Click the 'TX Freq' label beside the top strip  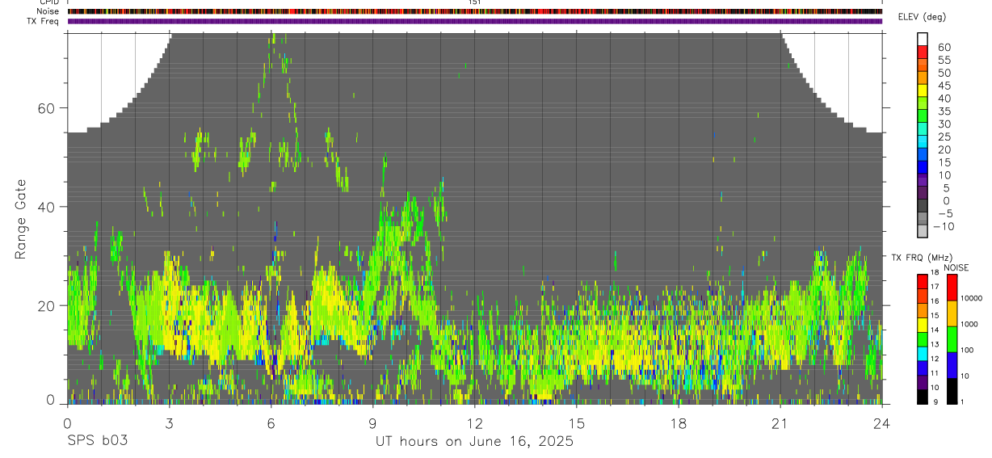tap(43, 21)
